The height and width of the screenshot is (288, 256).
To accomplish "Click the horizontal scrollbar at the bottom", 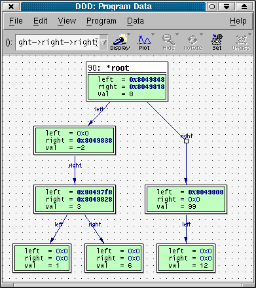I will 128,285.
